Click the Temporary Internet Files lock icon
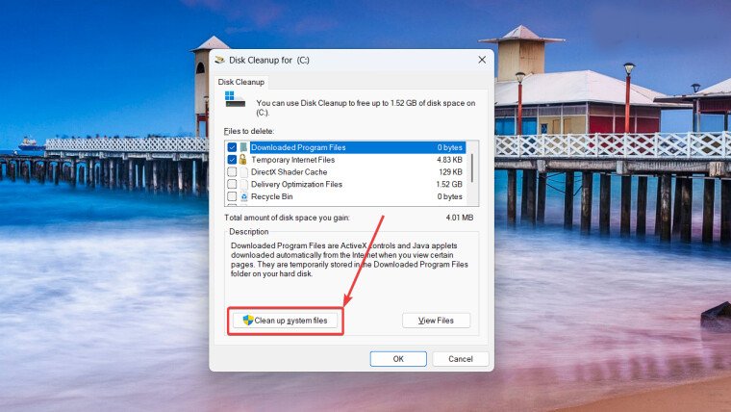Screen dimensions: 731x412 pyautogui.click(x=243, y=160)
